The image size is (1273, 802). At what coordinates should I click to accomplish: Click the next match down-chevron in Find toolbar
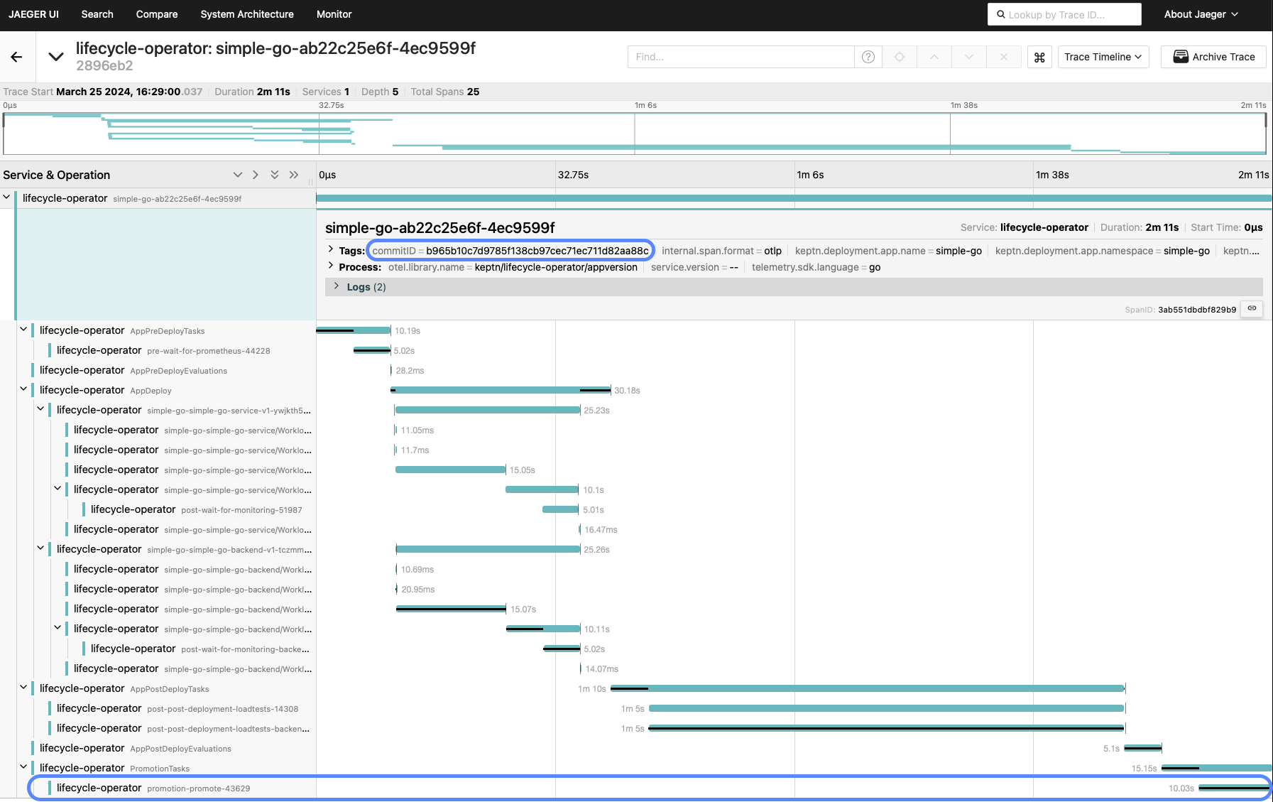969,57
